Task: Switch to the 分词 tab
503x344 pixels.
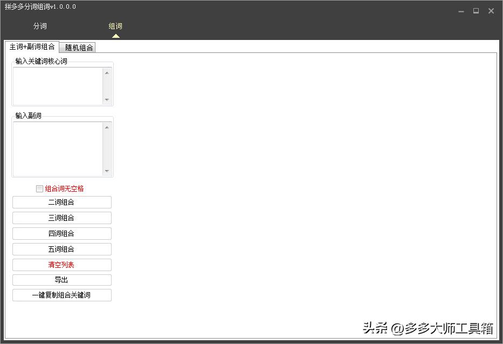Action: point(40,25)
